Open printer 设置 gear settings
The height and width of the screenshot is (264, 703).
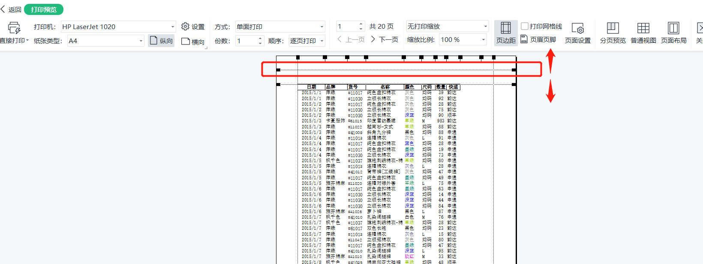(193, 27)
